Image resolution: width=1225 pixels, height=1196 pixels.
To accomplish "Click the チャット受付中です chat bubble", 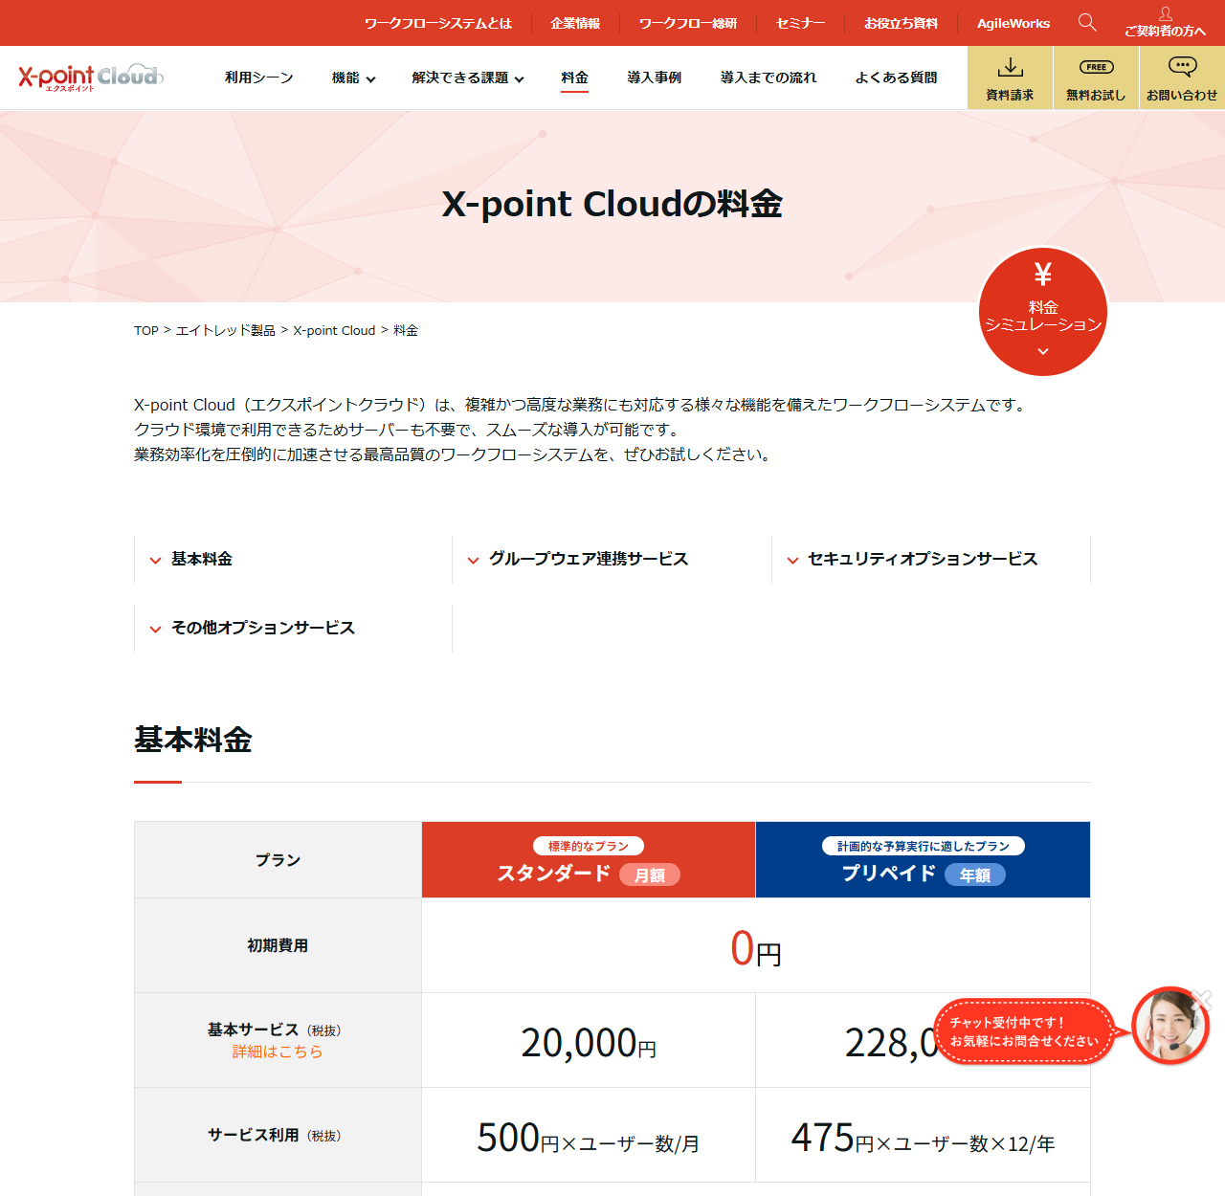I will tap(1024, 1031).
